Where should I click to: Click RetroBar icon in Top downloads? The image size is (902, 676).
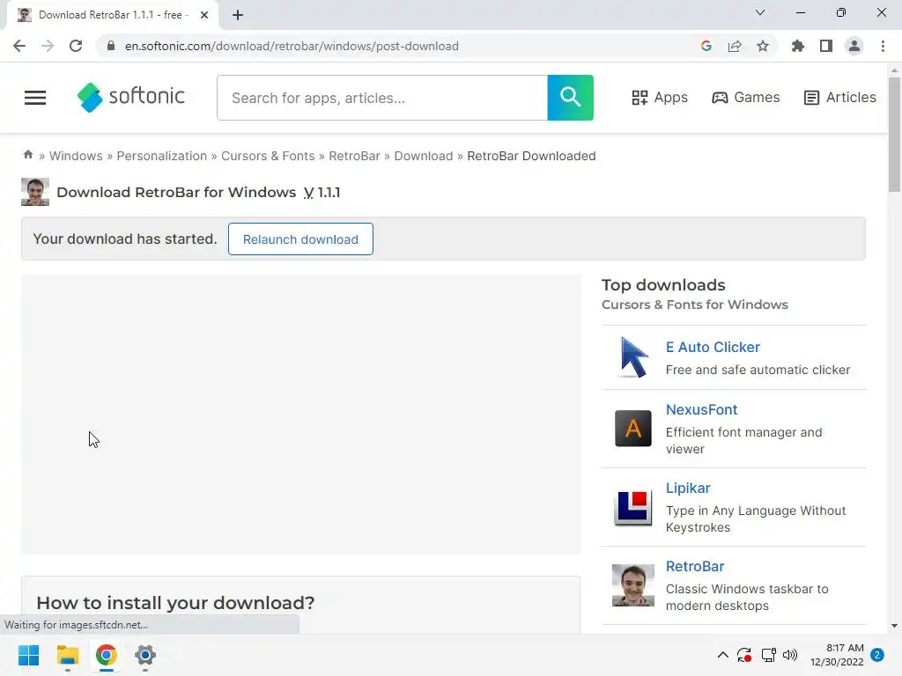click(633, 585)
